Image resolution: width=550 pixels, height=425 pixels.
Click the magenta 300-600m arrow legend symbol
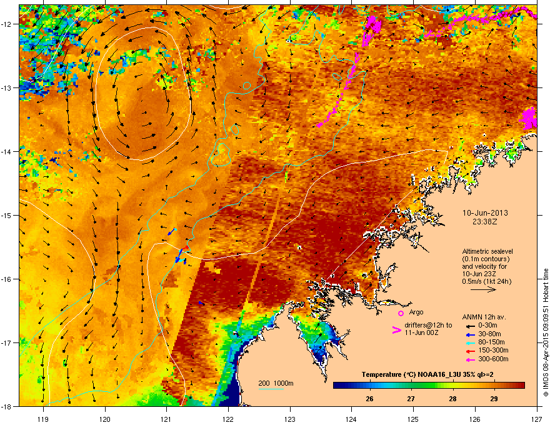469,359
